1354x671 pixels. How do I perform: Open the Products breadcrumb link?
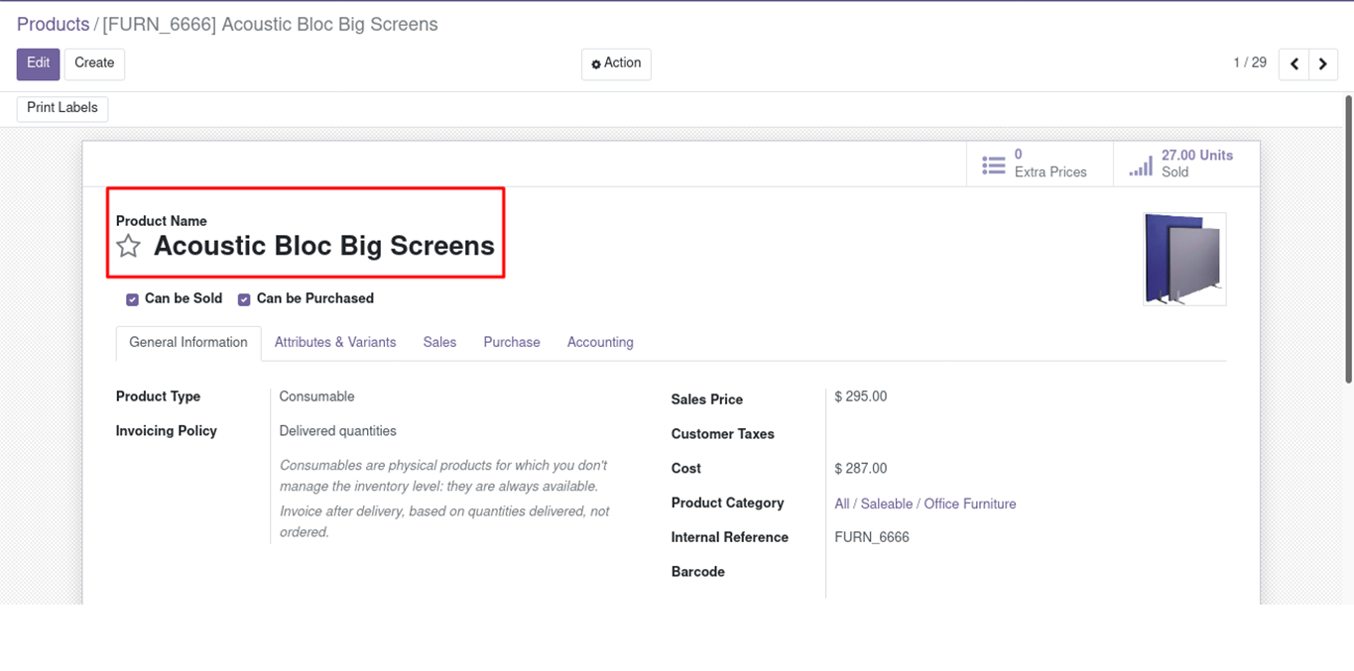[x=53, y=24]
